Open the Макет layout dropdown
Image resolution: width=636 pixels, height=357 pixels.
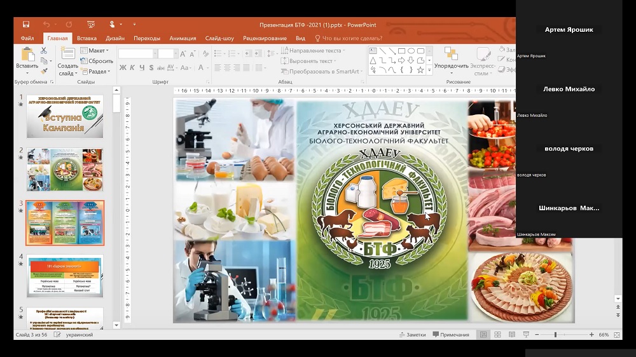pyautogui.click(x=95, y=51)
